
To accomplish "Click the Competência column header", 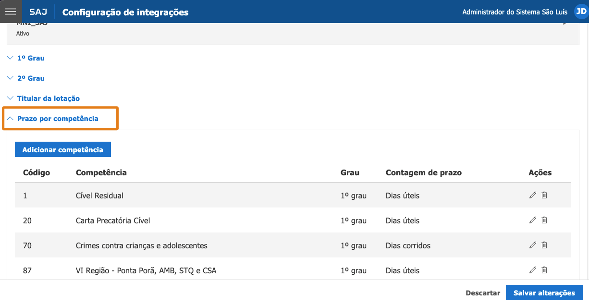I will pyautogui.click(x=101, y=172).
